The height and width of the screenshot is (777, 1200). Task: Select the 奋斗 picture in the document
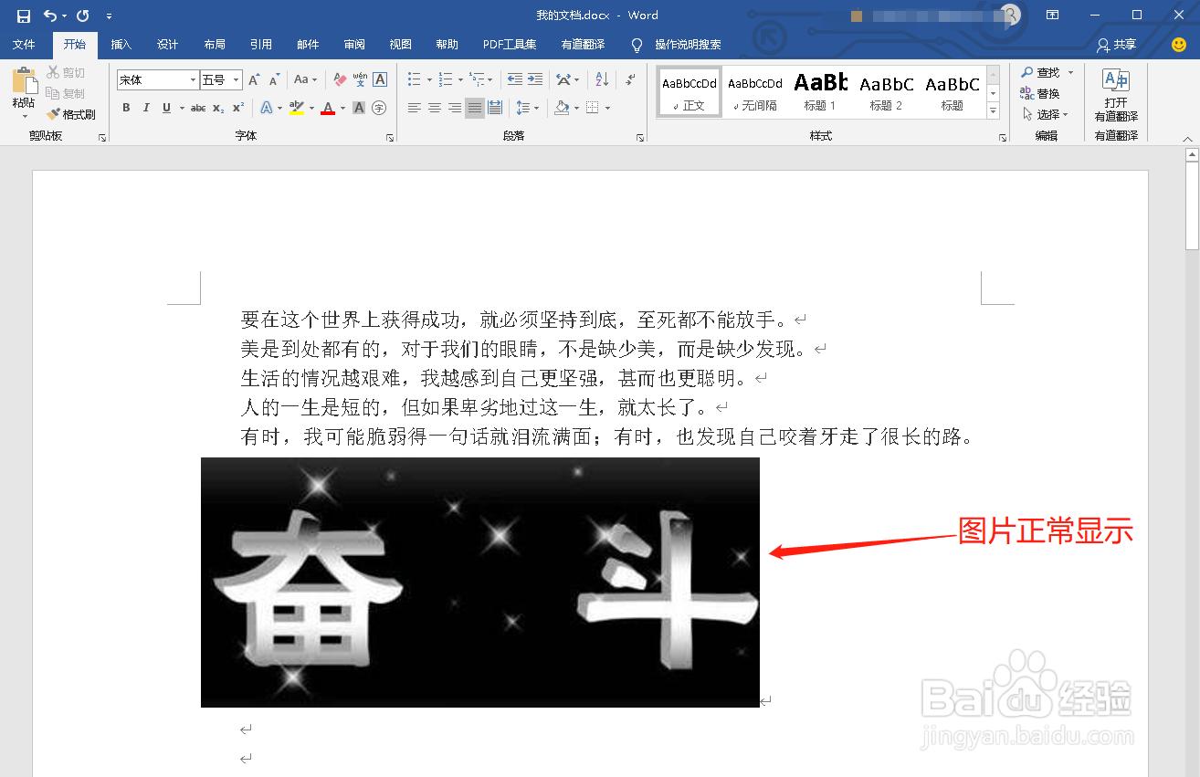(x=479, y=582)
